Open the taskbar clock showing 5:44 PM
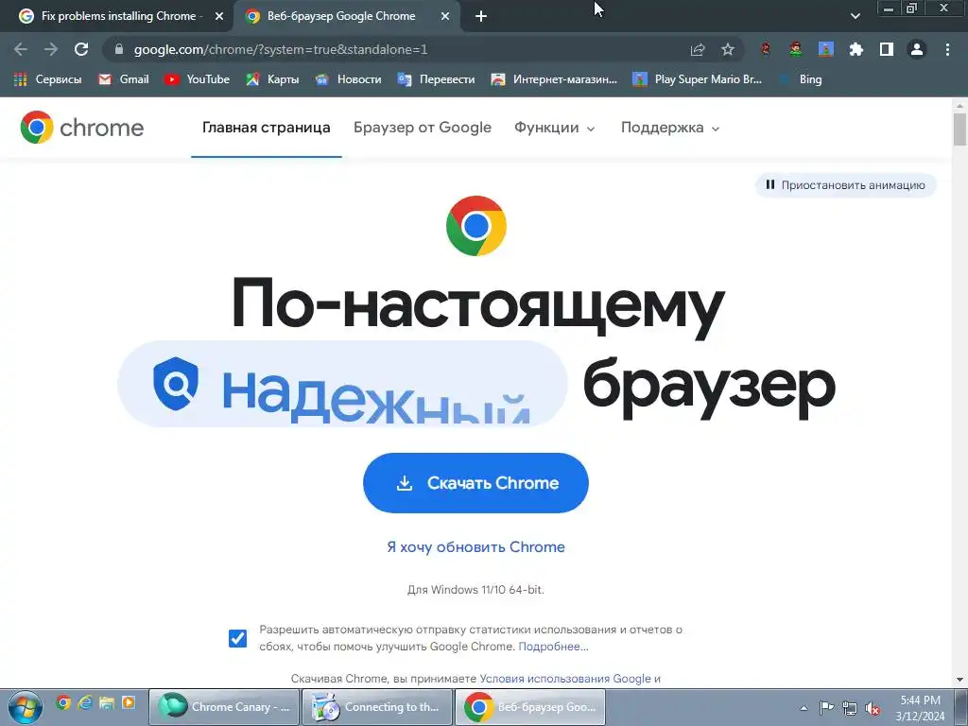The width and height of the screenshot is (968, 726). click(920, 707)
